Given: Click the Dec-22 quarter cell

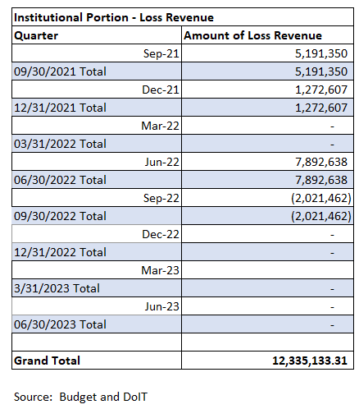Looking at the screenshot, I should (x=97, y=234).
